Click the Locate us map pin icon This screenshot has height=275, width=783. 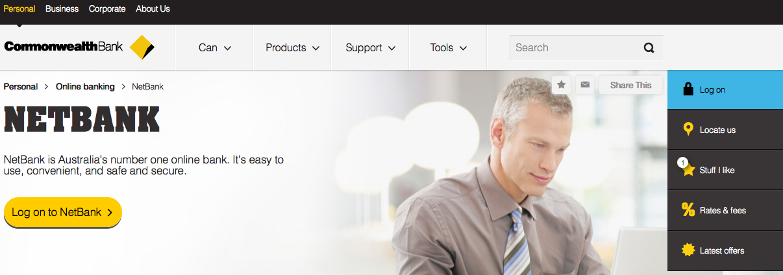[688, 129]
